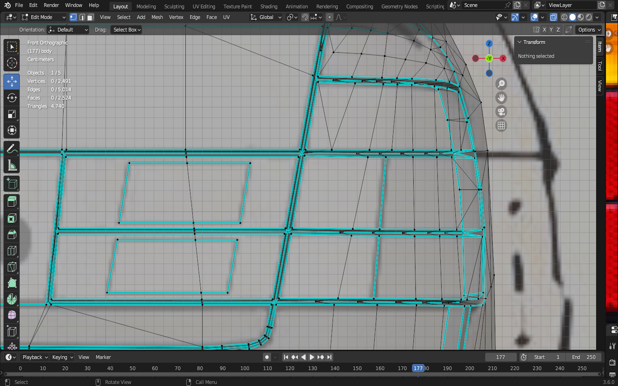Play the animation in reverse
This screenshot has height=386, width=618.
(x=303, y=357)
